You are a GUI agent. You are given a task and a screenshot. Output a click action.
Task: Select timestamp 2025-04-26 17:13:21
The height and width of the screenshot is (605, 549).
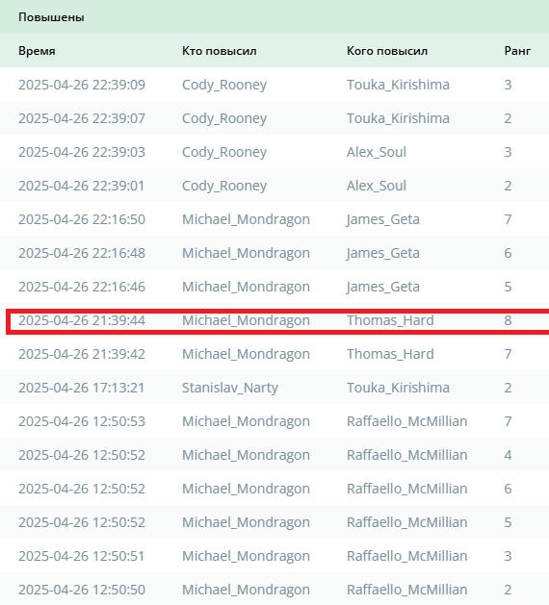click(x=81, y=388)
